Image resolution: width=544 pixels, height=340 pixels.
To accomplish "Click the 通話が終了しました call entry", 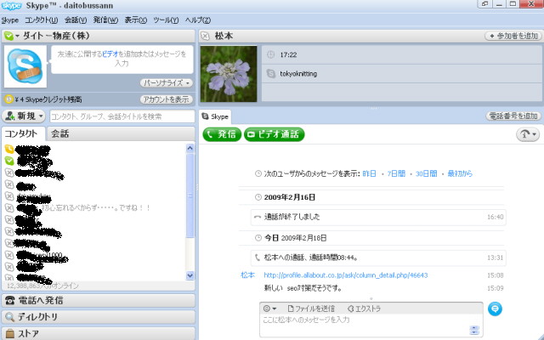I will coord(378,218).
